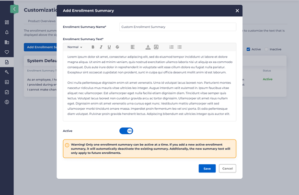The width and height of the screenshot is (299, 195).
Task: Open notifications bell in sidebar
Action: tap(7, 32)
